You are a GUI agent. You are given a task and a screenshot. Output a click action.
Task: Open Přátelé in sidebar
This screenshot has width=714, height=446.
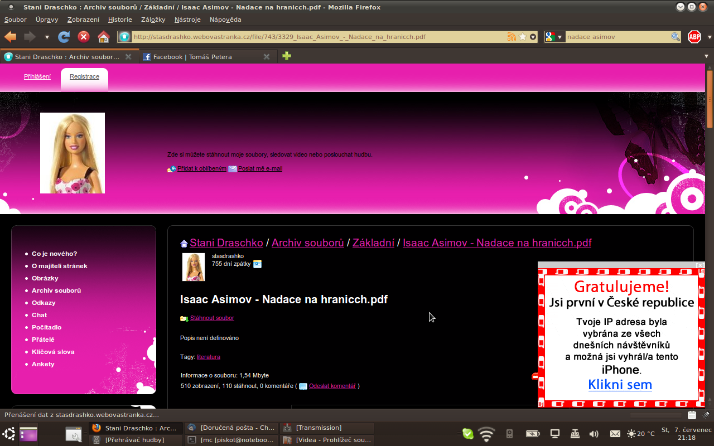point(43,340)
